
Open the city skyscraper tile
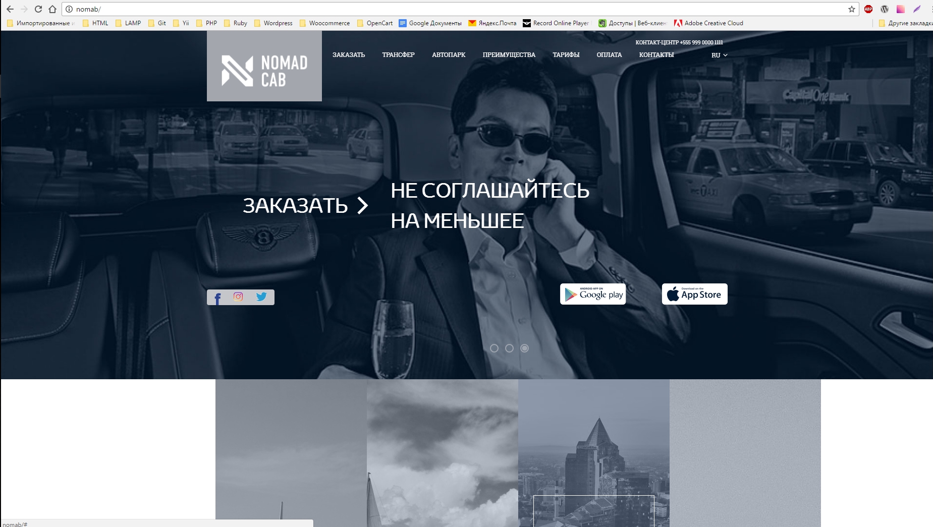click(x=594, y=453)
